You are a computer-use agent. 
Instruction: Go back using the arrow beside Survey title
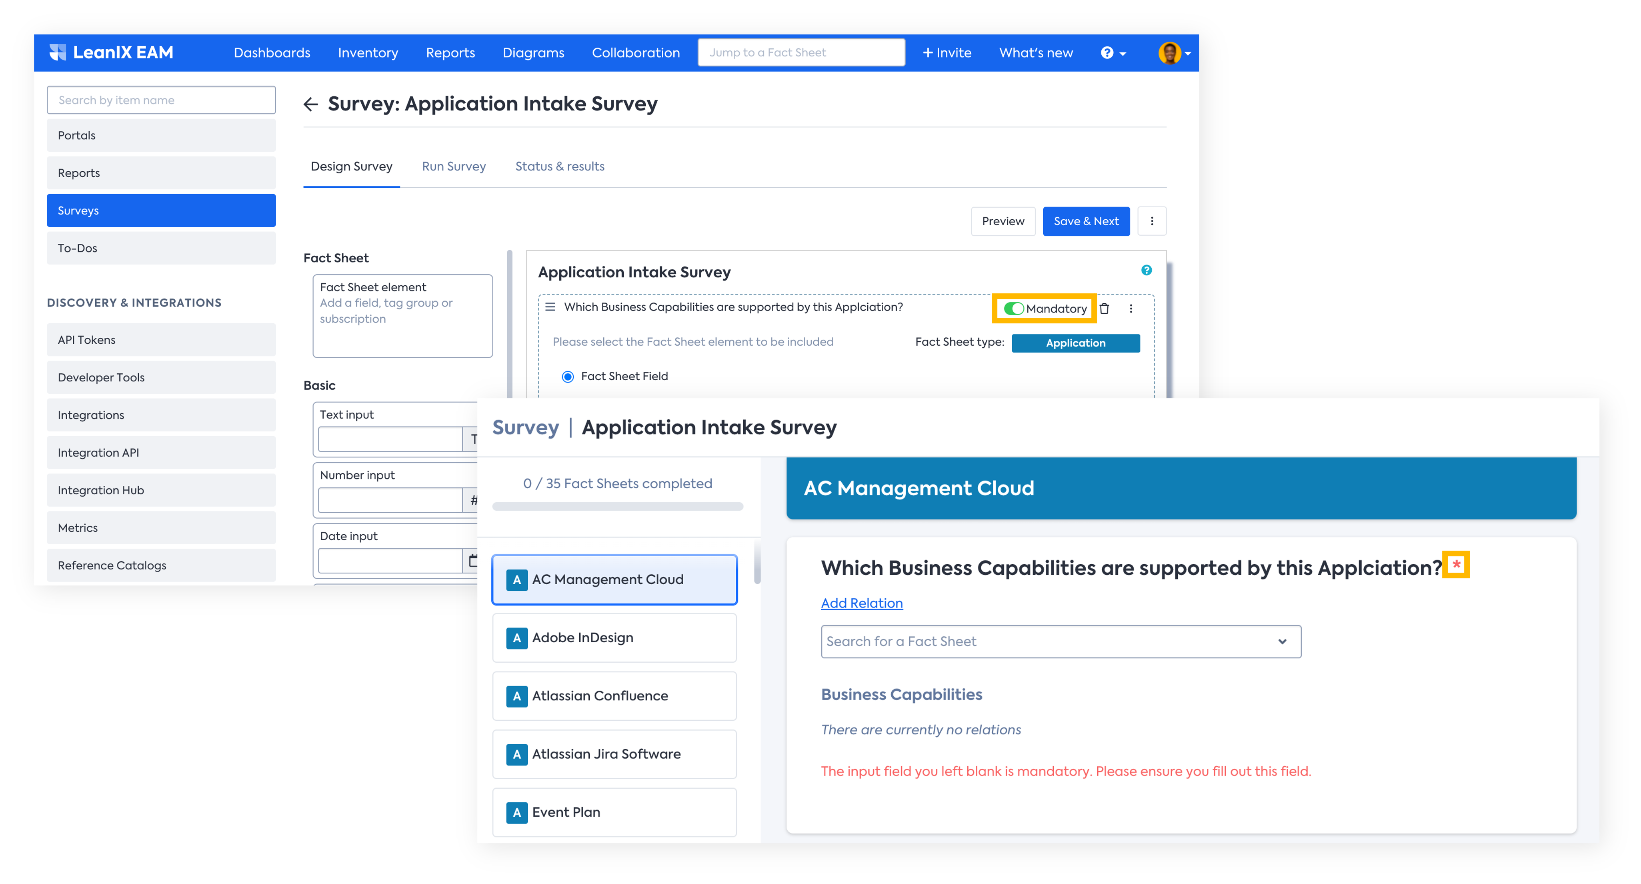(x=311, y=104)
